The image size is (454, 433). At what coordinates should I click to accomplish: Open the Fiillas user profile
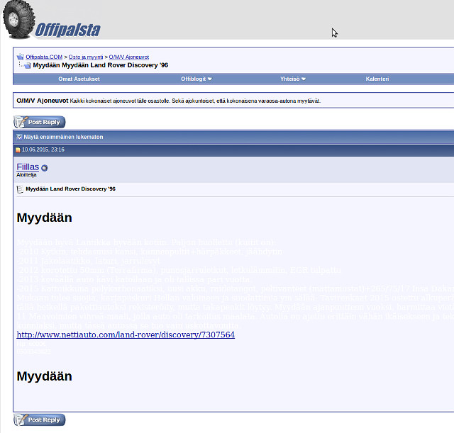point(28,167)
